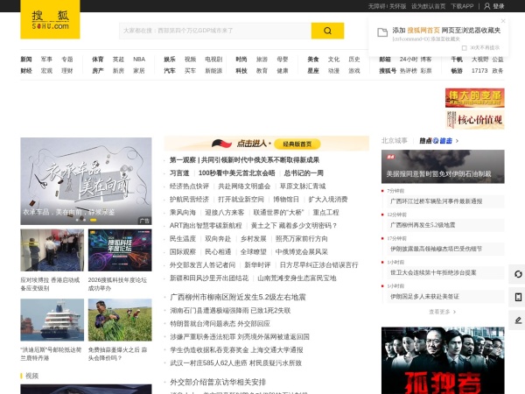The image size is (525, 394).
Task: Open the Hong Kong Ebola response photo
Action: click(x=52, y=250)
